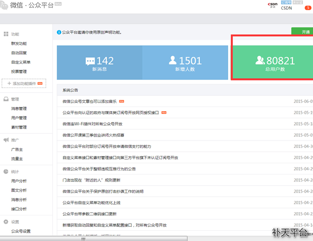Open announcement 公众平台带参数二维码接口更新

90,214
